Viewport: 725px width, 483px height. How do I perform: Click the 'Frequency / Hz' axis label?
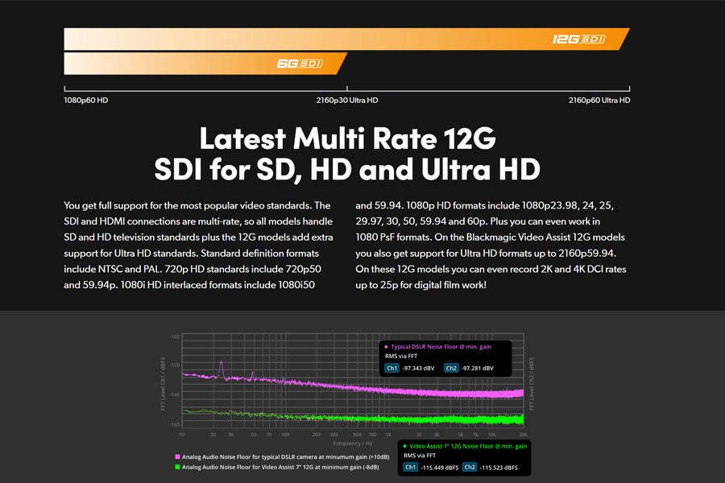click(x=352, y=444)
